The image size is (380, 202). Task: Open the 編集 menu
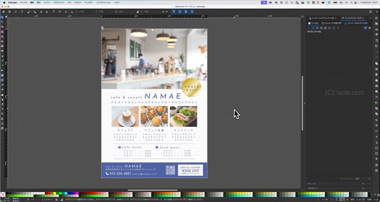point(32,2)
